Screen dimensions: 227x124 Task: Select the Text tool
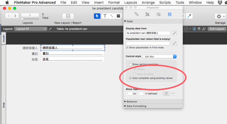(105, 16)
